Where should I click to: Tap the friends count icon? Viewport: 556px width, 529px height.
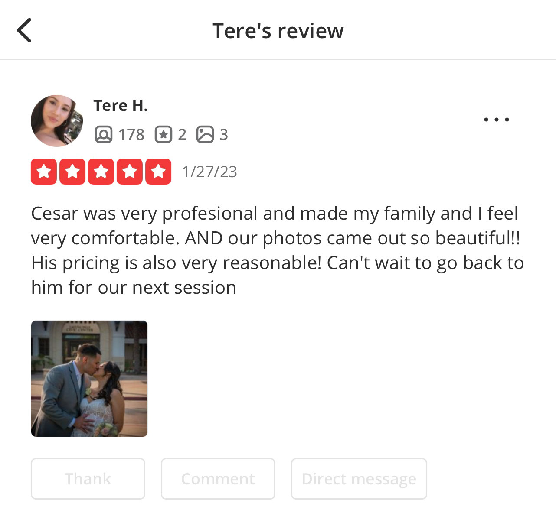[103, 134]
